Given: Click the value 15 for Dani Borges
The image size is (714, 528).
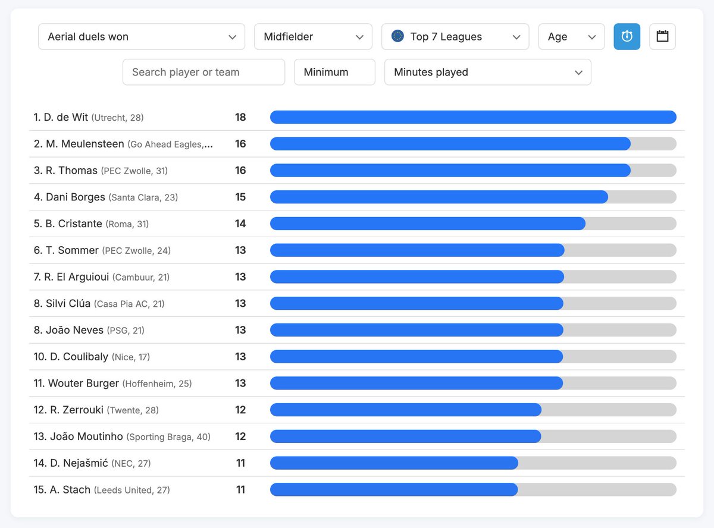Looking at the screenshot, I should pyautogui.click(x=240, y=197).
